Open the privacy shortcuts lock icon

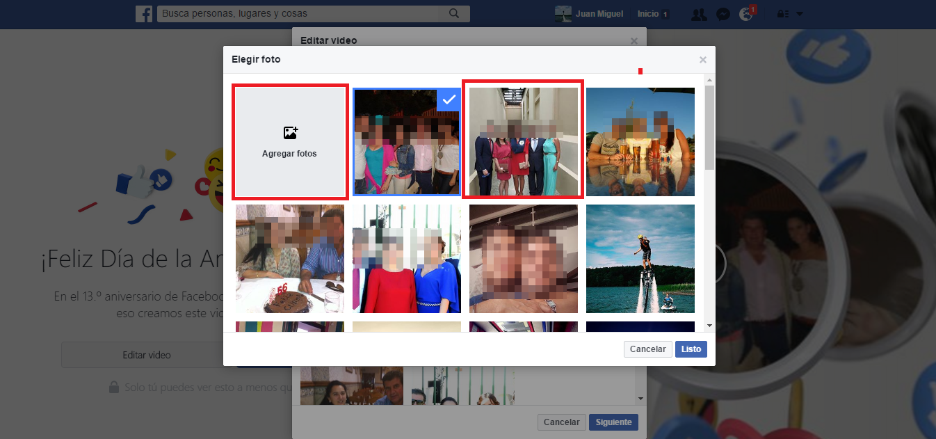782,14
